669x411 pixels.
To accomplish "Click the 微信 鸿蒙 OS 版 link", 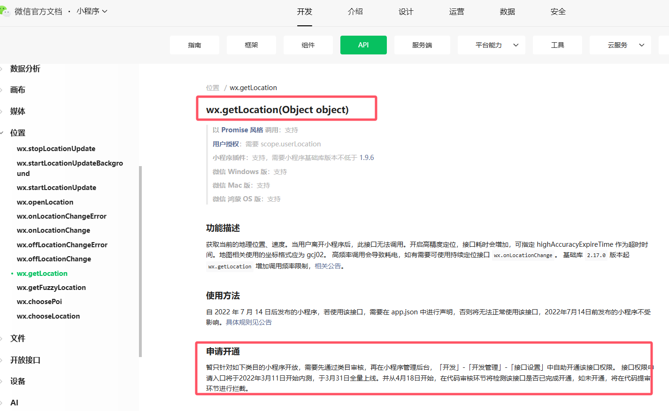I will pos(238,199).
